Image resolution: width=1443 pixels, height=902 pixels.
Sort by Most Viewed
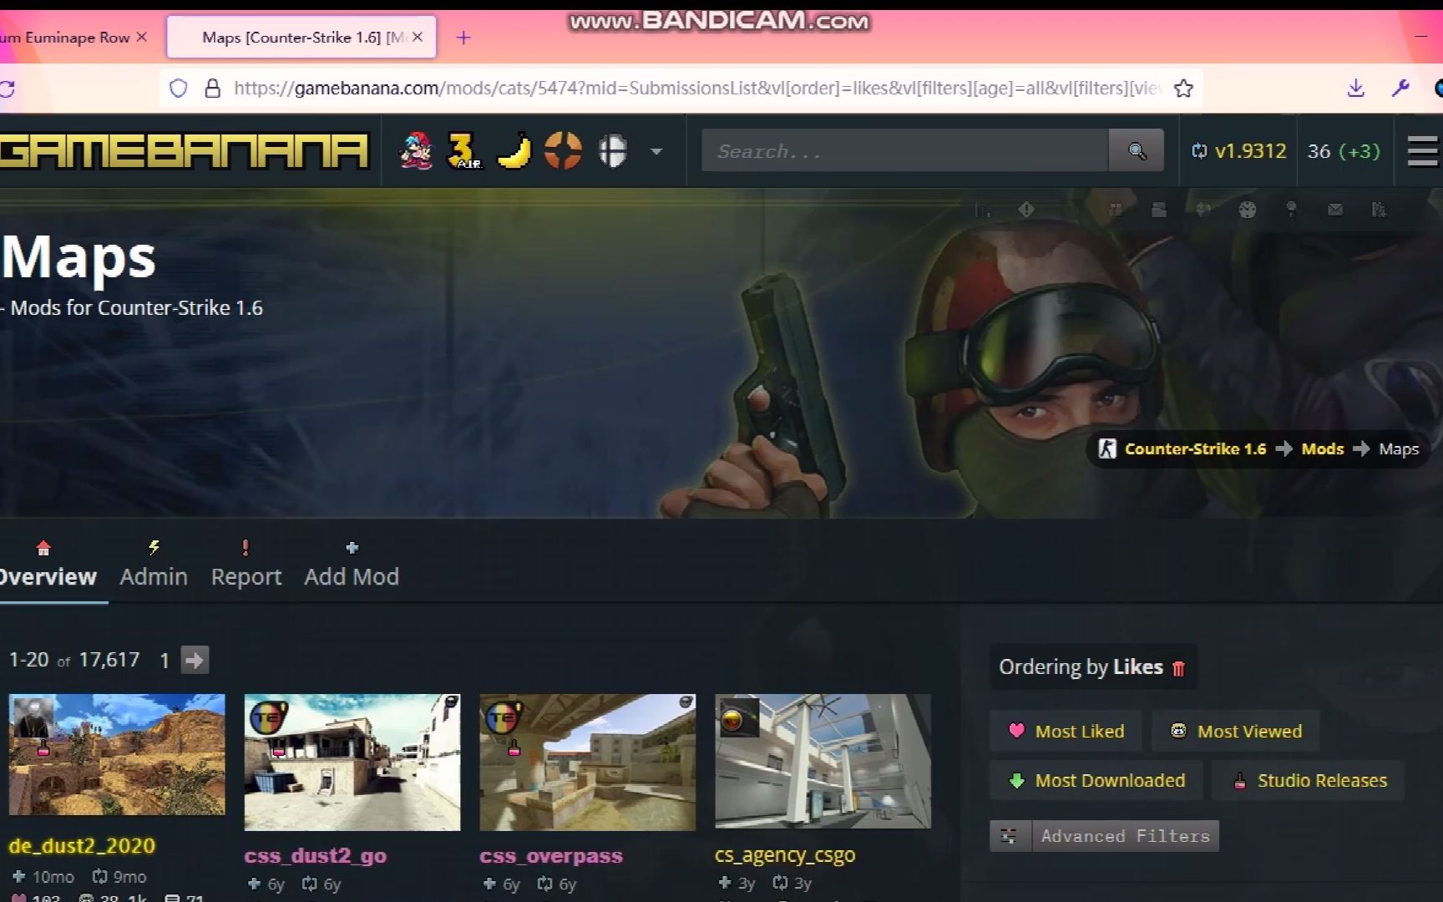[x=1236, y=731]
